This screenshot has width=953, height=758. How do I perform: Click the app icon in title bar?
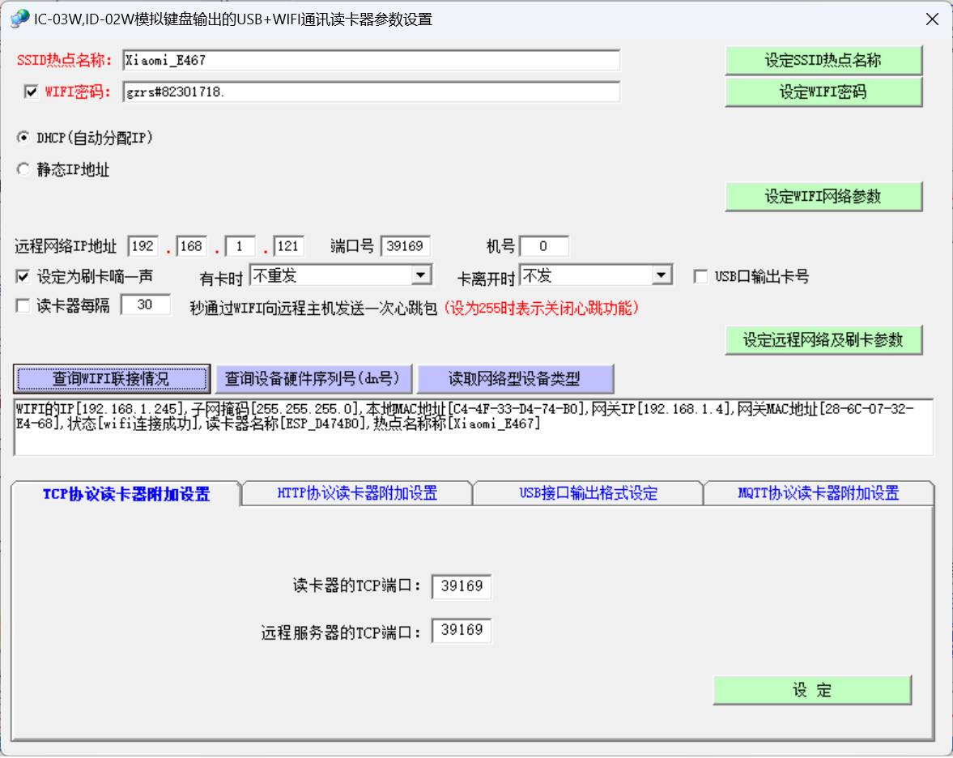[x=19, y=19]
